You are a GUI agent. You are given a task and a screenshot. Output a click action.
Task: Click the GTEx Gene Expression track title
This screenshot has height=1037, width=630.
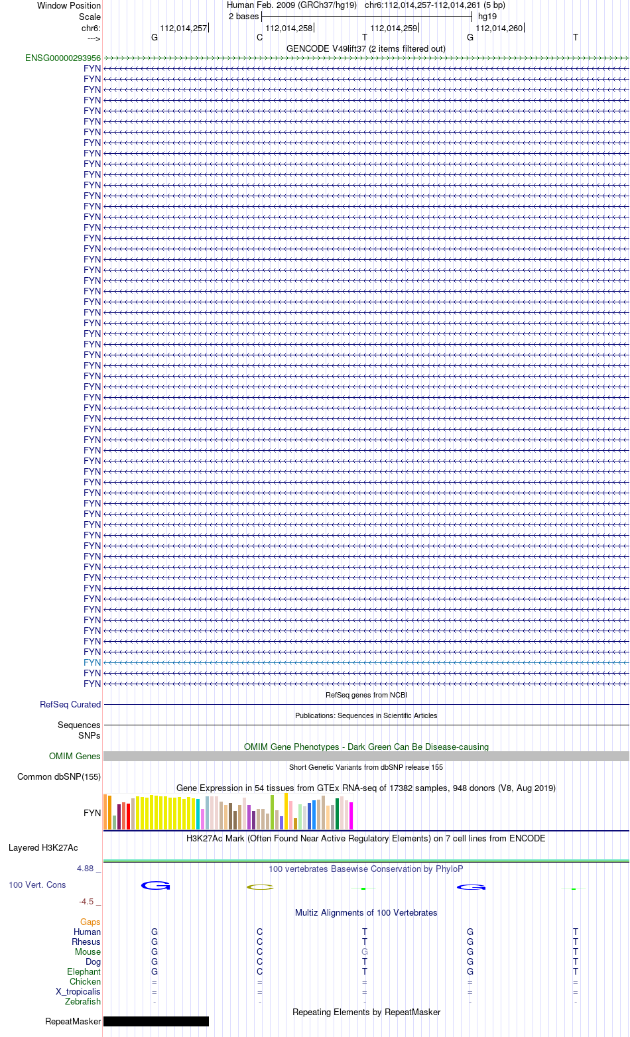point(366,788)
